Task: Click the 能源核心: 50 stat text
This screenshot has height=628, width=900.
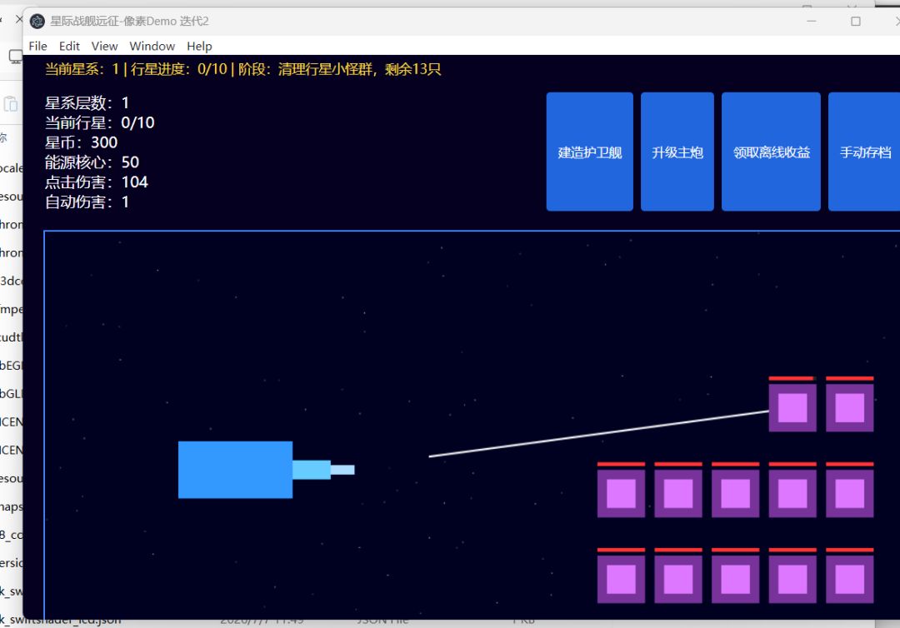Action: (92, 162)
